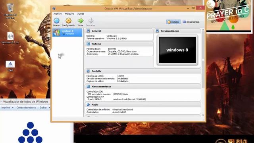
Task: Click the details pane vertical scrollbar thumb
Action: 203,60
